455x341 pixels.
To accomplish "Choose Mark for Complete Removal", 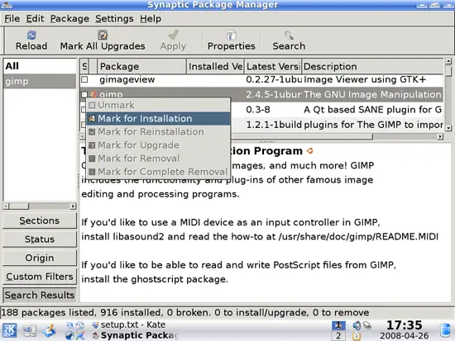I will (159, 172).
